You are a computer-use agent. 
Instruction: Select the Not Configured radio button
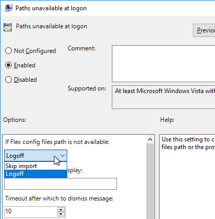[8, 51]
